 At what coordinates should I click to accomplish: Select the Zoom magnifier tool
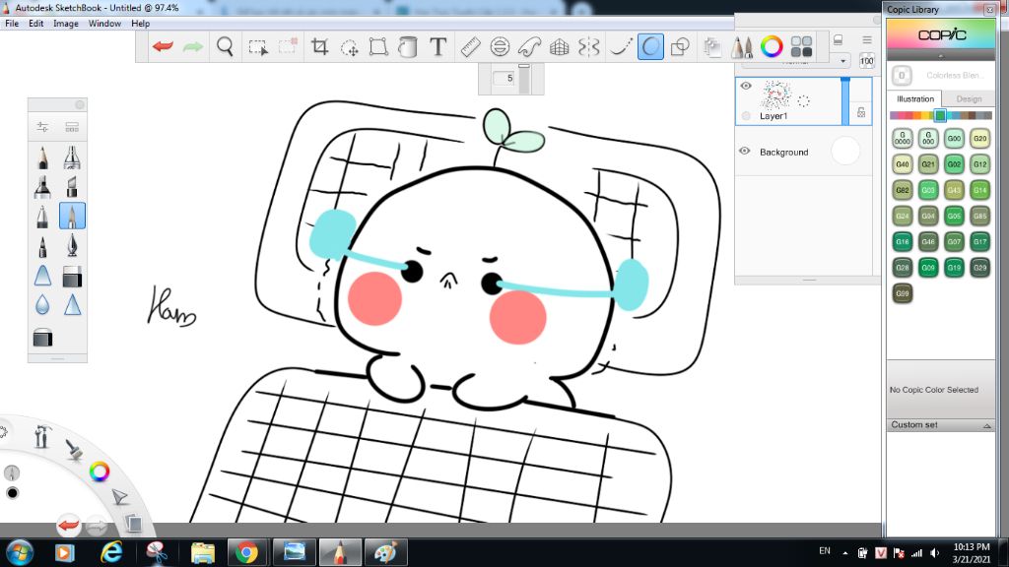(225, 46)
